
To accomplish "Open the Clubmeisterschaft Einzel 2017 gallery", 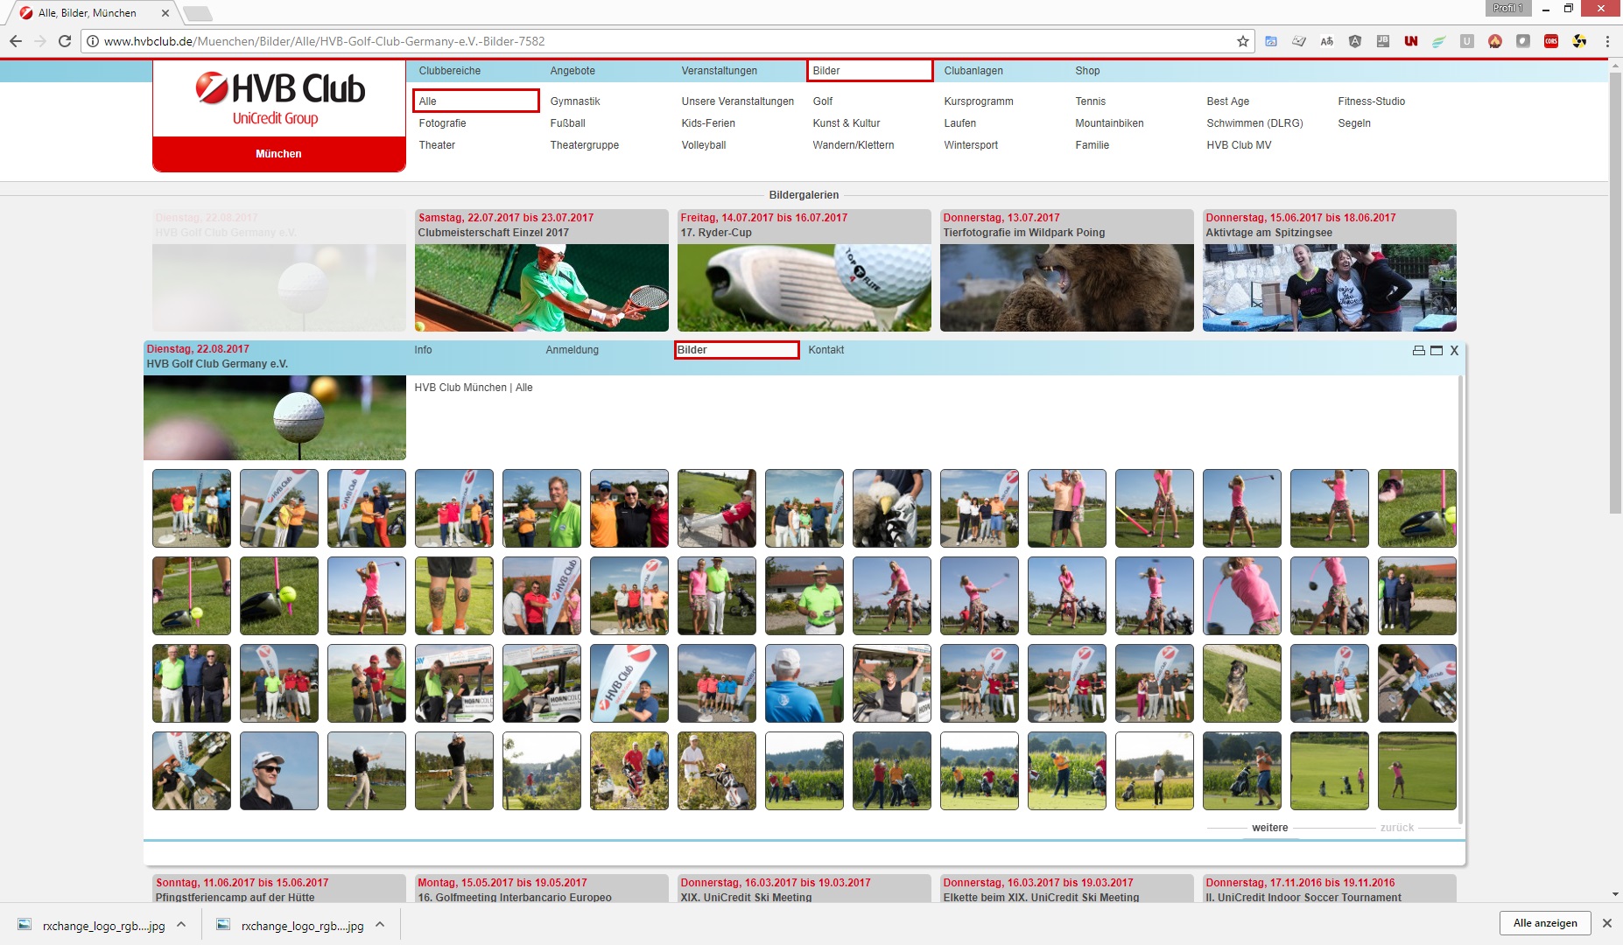I will pos(541,270).
